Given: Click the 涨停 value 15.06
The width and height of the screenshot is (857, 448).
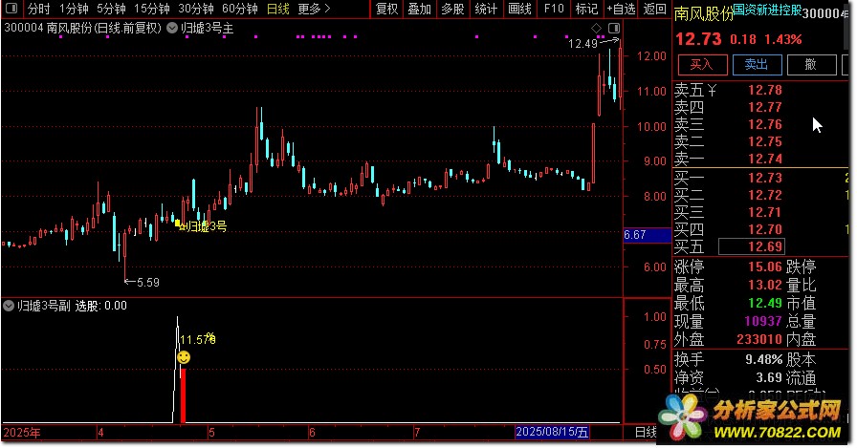Looking at the screenshot, I should tap(765, 267).
